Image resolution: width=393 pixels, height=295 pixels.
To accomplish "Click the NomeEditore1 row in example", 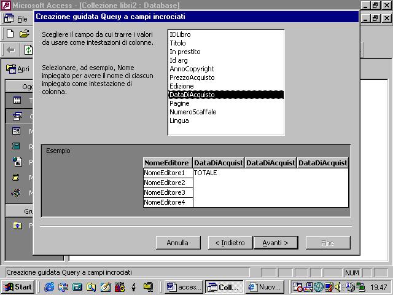I will click(x=168, y=173).
